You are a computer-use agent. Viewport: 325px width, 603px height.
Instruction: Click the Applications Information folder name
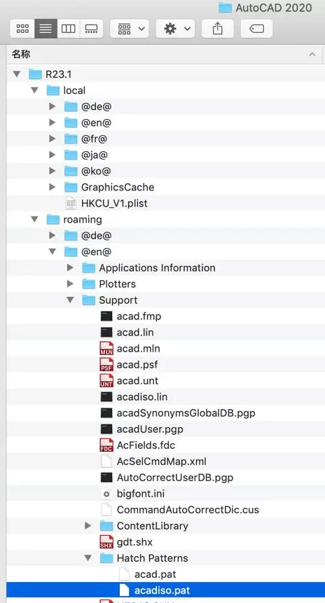[x=158, y=268]
